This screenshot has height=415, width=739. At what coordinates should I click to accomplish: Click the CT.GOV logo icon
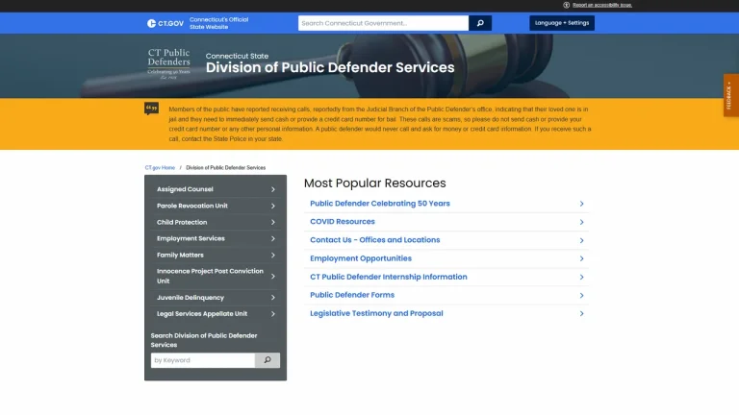[165, 23]
